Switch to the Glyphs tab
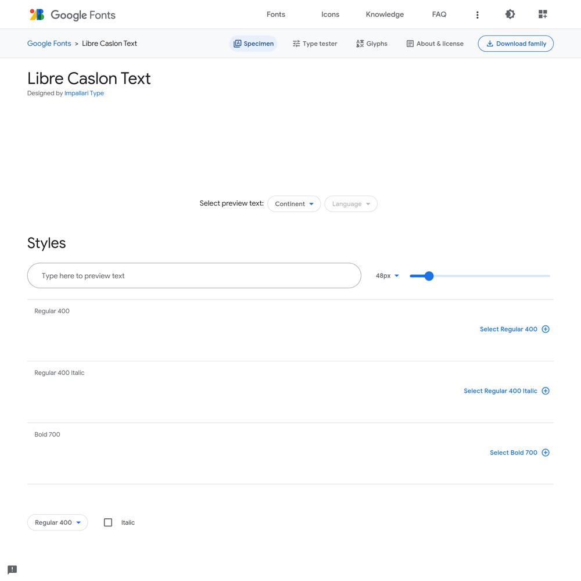581x581 pixels. tap(372, 44)
